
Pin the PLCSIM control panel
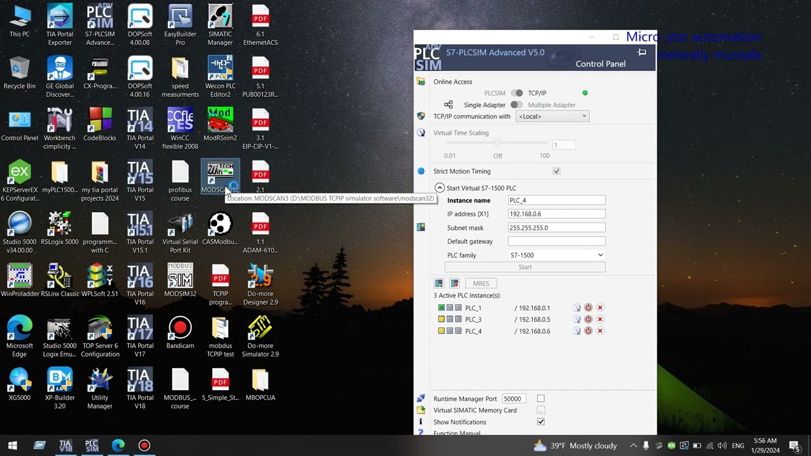click(642, 53)
